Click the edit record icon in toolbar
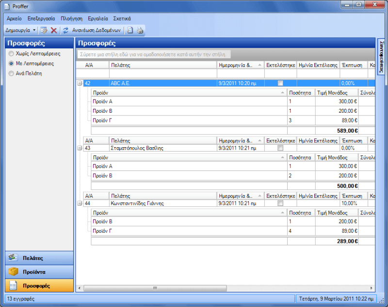 click(44, 30)
